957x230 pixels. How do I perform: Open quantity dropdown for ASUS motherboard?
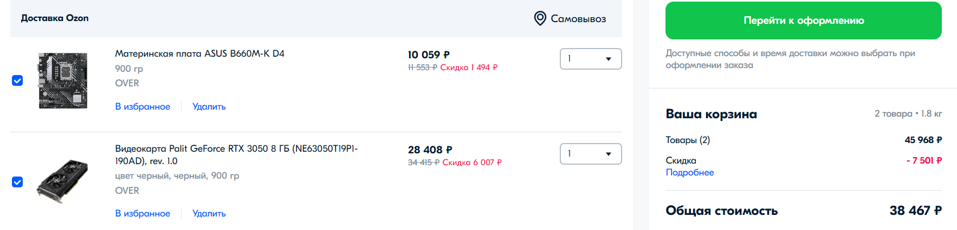[590, 59]
